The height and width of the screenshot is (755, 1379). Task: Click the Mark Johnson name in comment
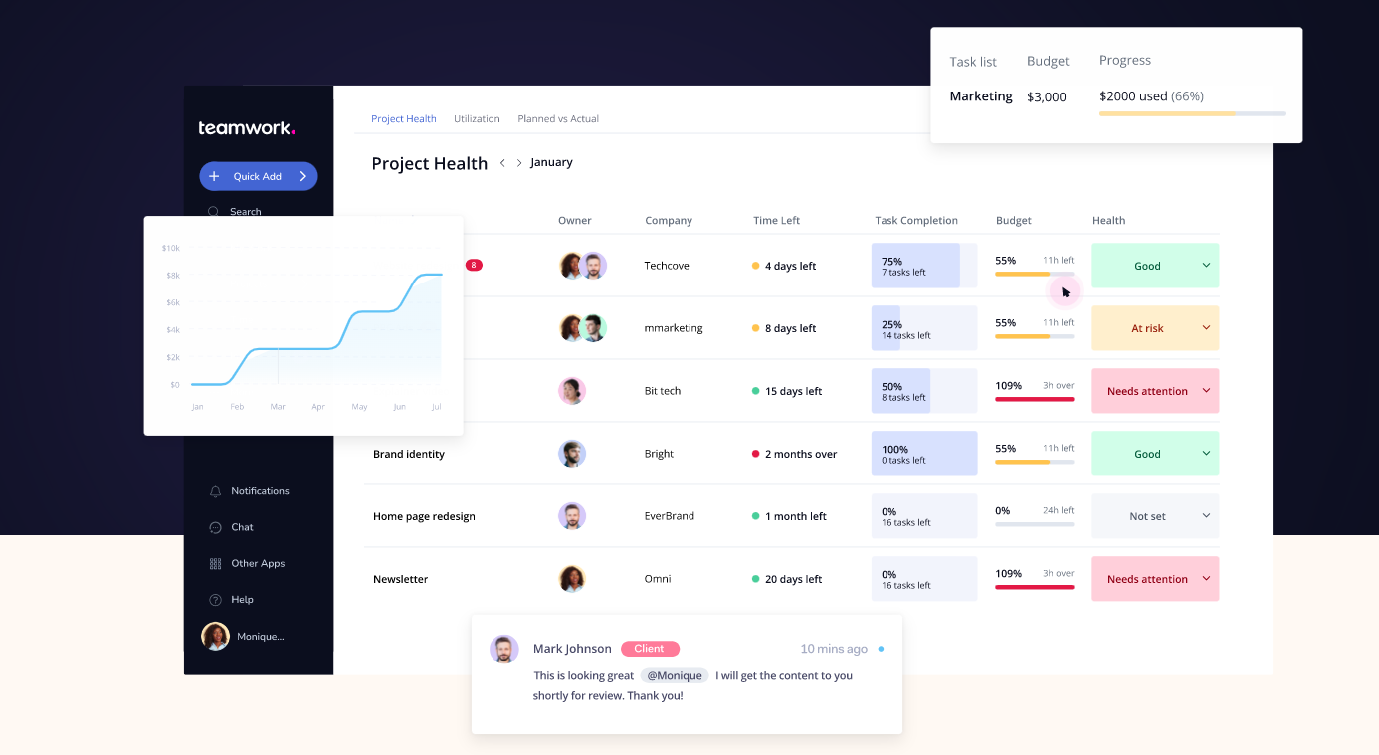coord(572,649)
